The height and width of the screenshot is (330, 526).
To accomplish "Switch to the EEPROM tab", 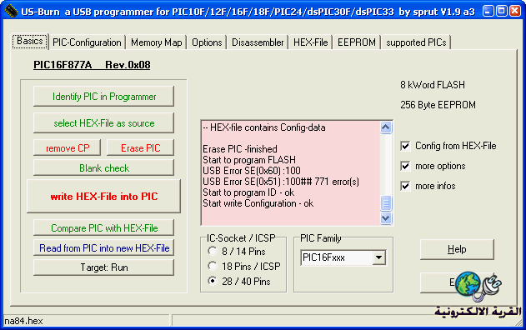I will point(357,42).
